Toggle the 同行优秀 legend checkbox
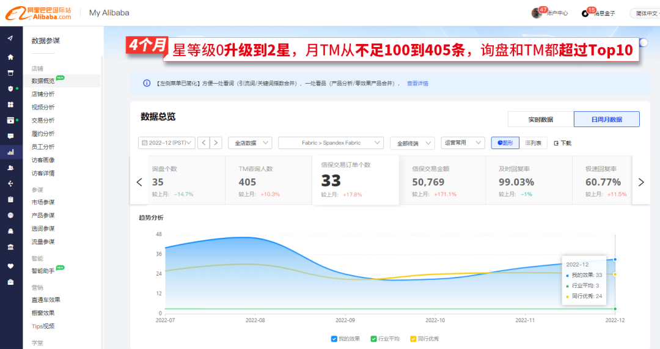Image resolution: width=660 pixels, height=349 pixels. [413, 339]
